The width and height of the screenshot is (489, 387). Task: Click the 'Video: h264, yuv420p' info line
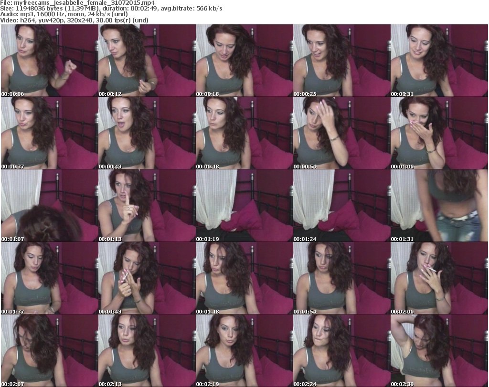coord(74,20)
